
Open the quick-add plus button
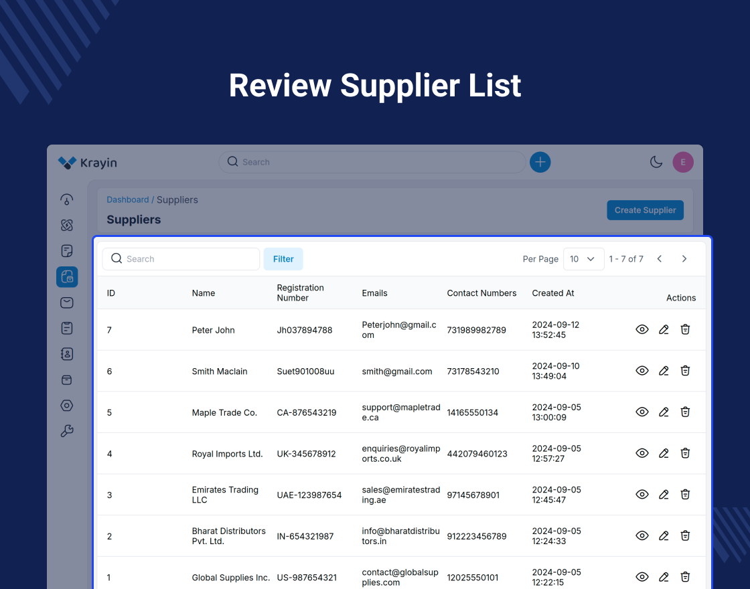tap(540, 162)
